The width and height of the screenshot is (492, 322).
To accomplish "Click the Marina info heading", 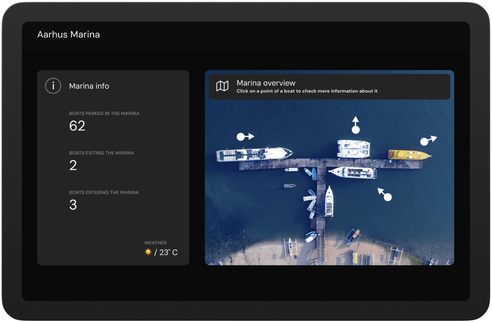I will point(89,86).
